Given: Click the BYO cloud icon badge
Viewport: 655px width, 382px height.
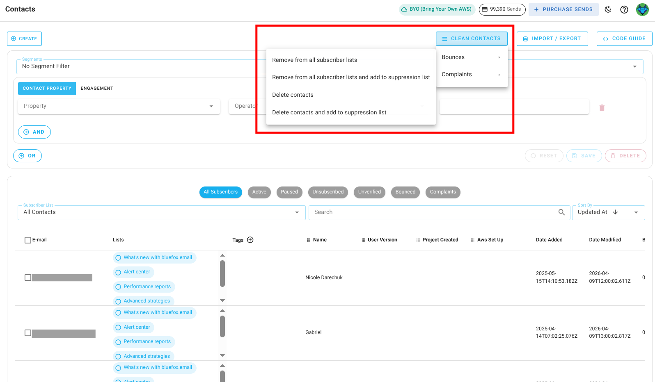Looking at the screenshot, I should tap(437, 9).
